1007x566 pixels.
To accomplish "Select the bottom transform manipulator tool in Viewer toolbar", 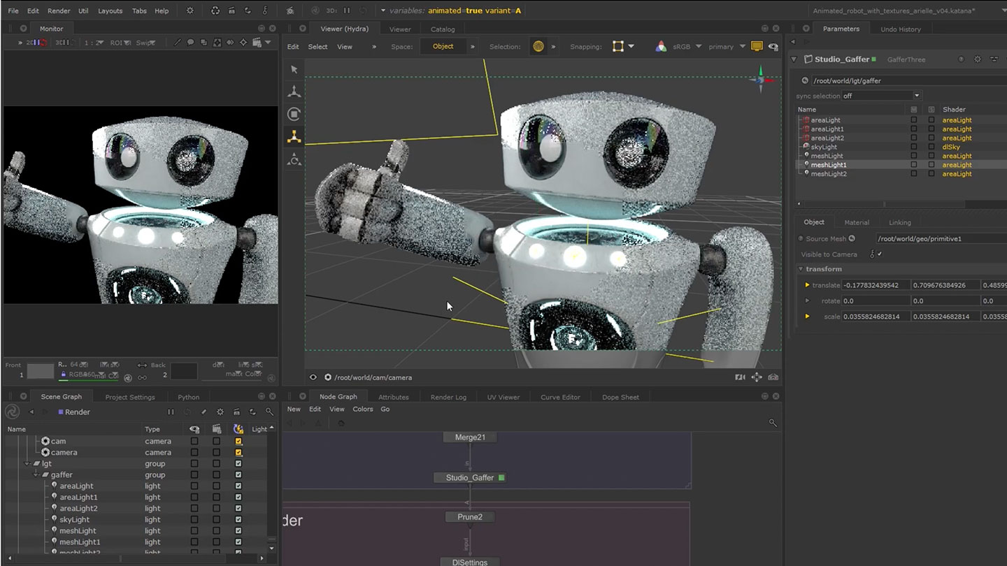I will point(294,160).
